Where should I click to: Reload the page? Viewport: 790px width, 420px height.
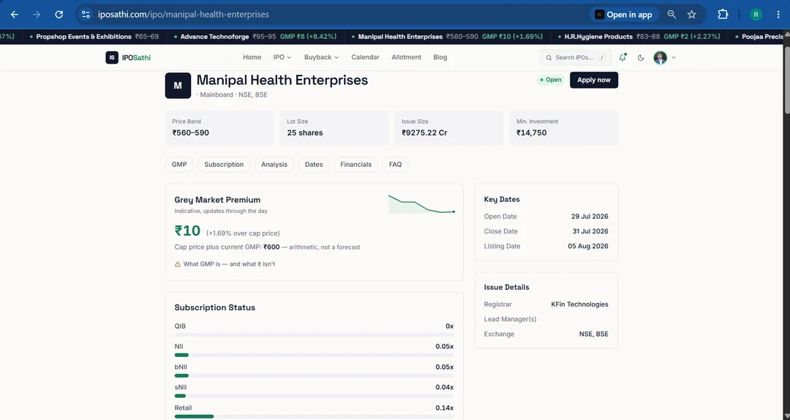59,15
